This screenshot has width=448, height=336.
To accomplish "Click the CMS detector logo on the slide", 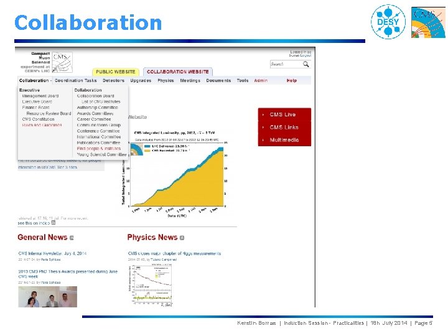I will 428,22.
